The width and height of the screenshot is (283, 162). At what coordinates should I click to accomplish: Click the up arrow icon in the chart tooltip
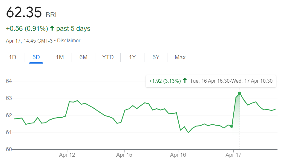[x=185, y=81]
